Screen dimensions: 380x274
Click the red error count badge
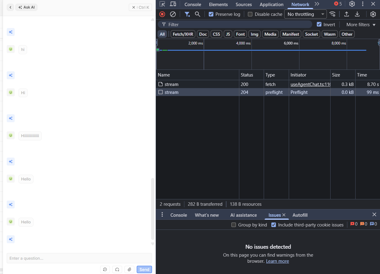click(338, 4)
